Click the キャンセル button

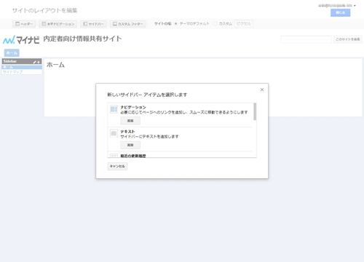point(117,166)
